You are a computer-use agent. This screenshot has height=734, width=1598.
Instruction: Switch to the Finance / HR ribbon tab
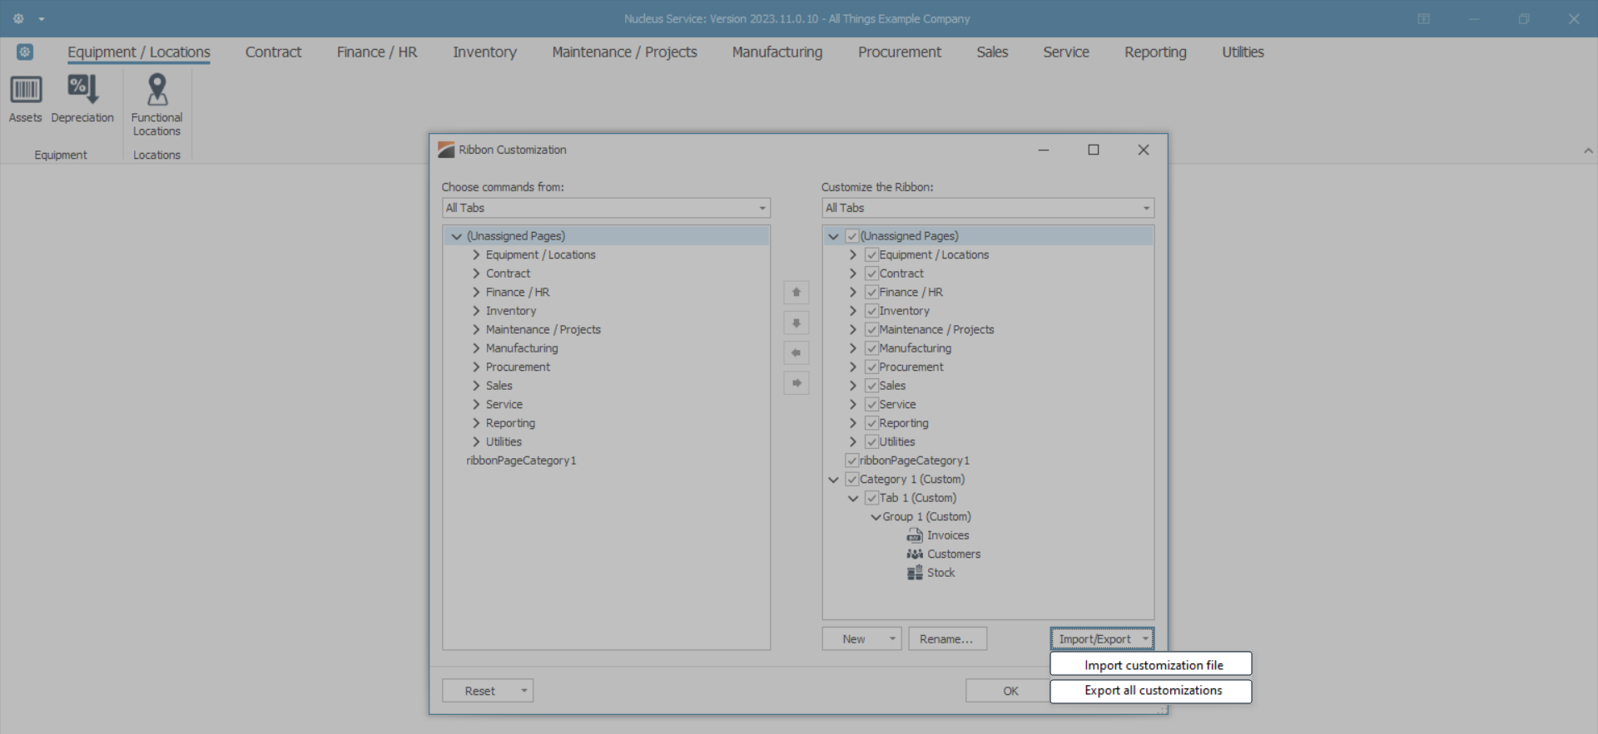(377, 52)
